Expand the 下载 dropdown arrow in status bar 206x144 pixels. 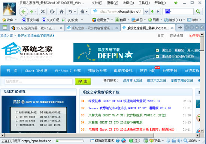click(163, 141)
